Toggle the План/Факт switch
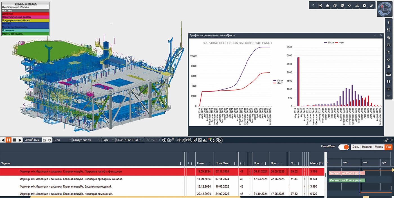The width and height of the screenshot is (394, 198). tap(344, 147)
